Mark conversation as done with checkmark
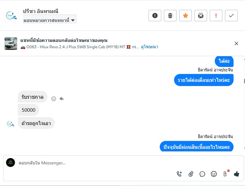The image size is (245, 186). [231, 16]
